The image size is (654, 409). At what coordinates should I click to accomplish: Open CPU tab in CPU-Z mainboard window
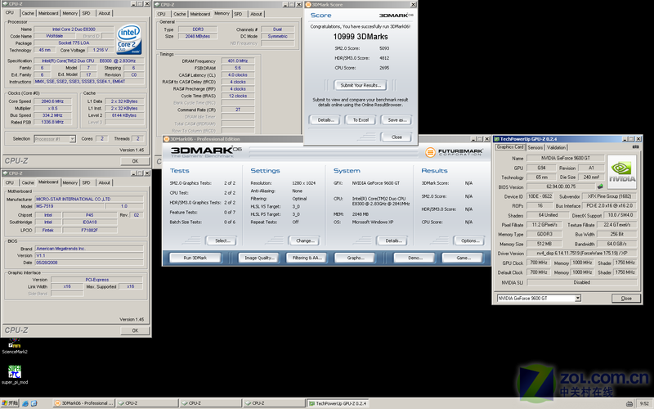click(x=10, y=182)
